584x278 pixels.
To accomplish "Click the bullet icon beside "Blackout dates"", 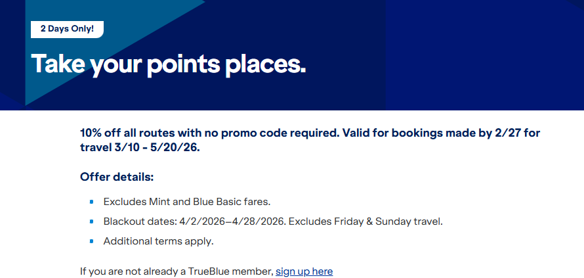I will click(x=91, y=221).
